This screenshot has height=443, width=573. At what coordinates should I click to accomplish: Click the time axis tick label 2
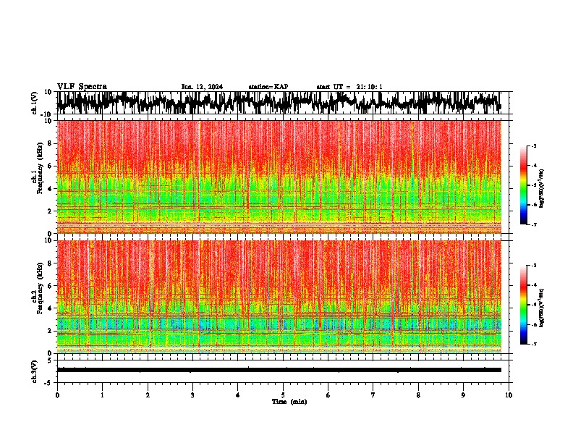[x=148, y=395]
